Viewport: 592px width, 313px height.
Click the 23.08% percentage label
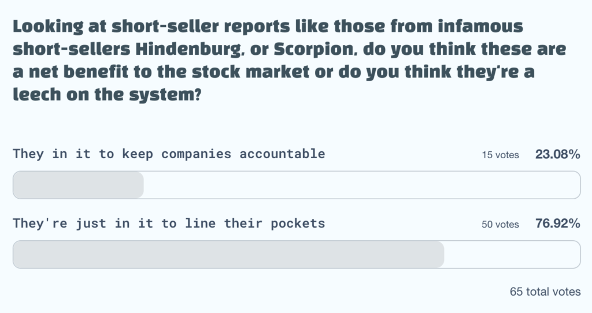(558, 154)
